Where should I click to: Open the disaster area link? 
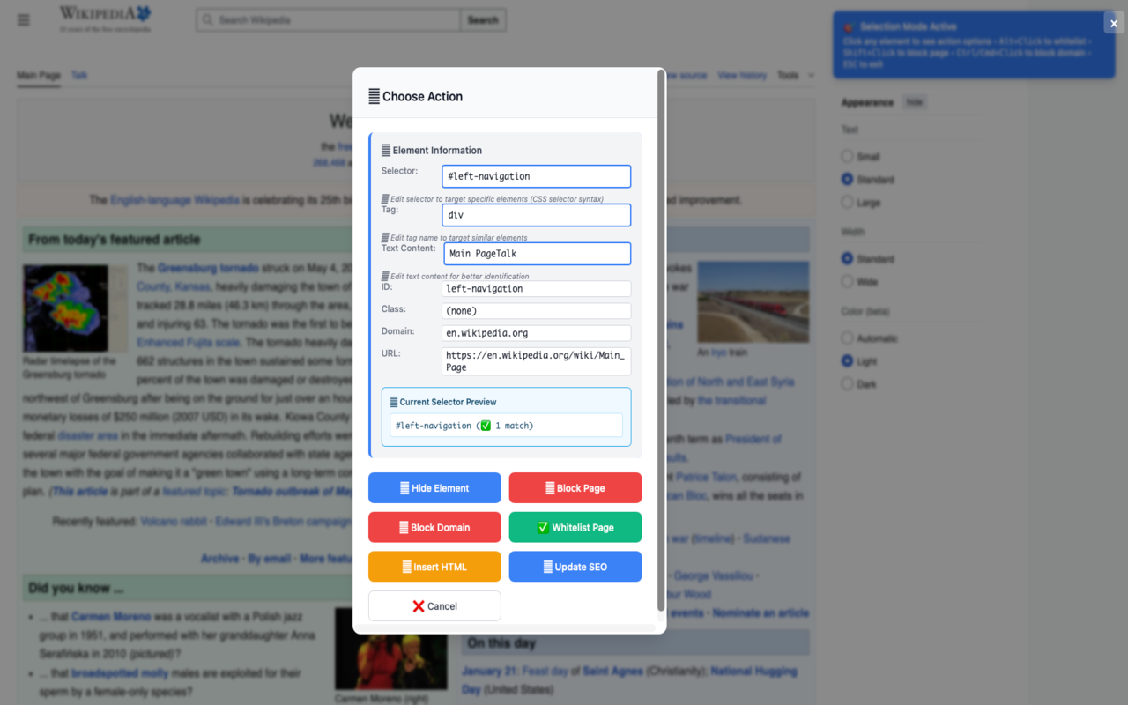pos(88,436)
